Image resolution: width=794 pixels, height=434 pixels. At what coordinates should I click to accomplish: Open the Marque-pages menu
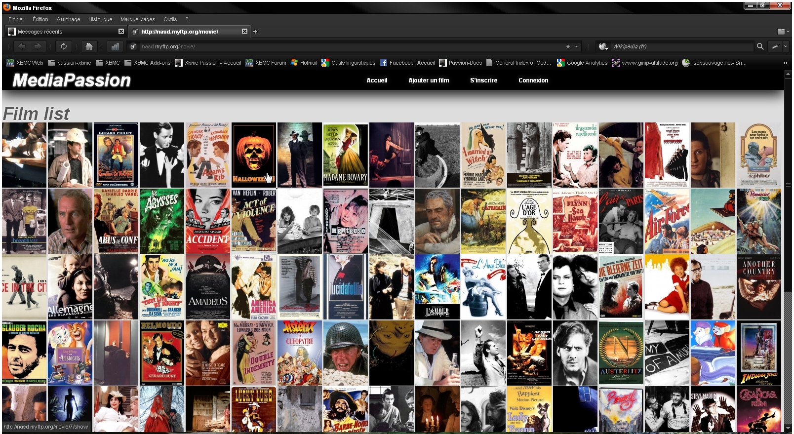click(138, 19)
